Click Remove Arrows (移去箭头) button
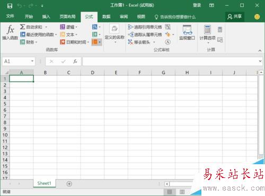265x196 pixels. point(139,42)
